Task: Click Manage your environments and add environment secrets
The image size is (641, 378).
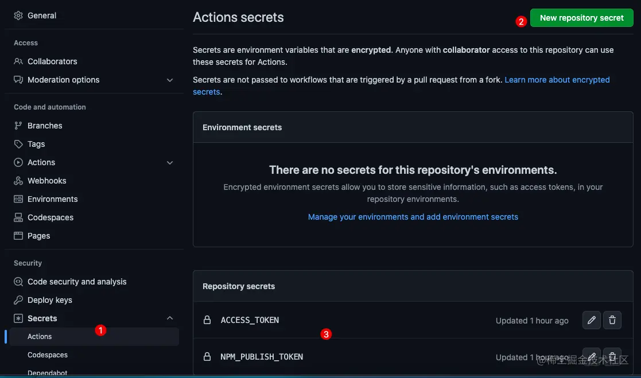Action: point(413,217)
